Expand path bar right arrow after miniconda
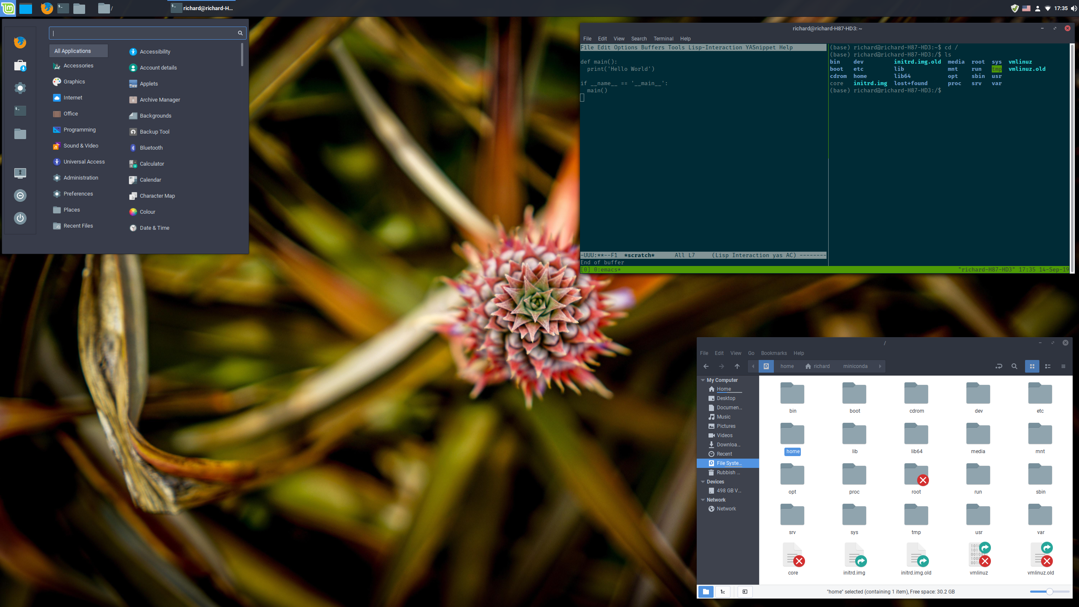 tap(880, 366)
